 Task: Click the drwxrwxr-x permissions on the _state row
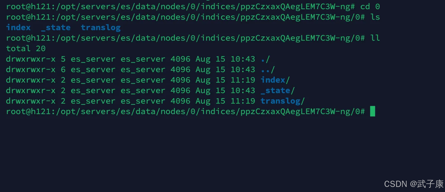pos(31,90)
